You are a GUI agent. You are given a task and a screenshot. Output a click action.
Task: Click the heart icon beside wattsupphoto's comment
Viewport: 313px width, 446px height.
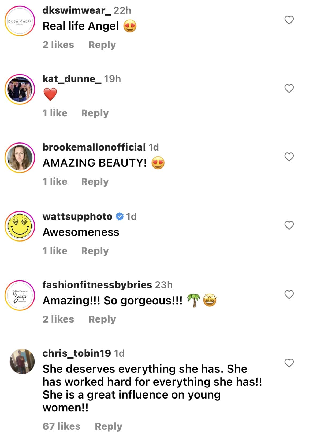(x=289, y=225)
